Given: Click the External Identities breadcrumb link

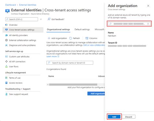Looking at the screenshot, I should point(28,5).
